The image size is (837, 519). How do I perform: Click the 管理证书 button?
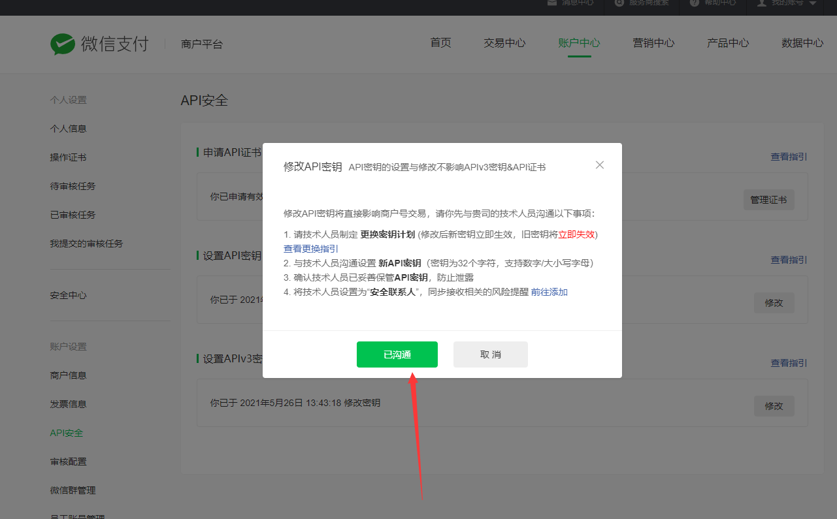point(769,200)
